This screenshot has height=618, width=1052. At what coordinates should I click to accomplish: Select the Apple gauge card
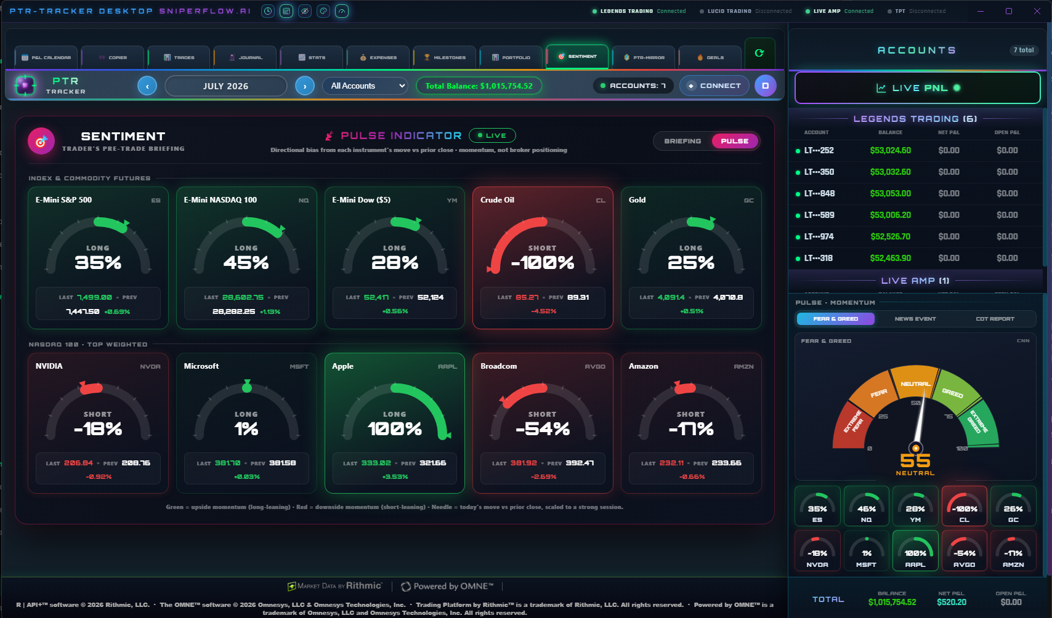coord(395,423)
